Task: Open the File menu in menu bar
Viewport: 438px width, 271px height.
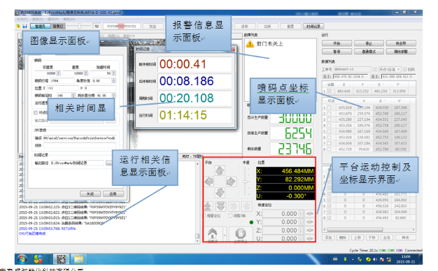Action: [22, 19]
